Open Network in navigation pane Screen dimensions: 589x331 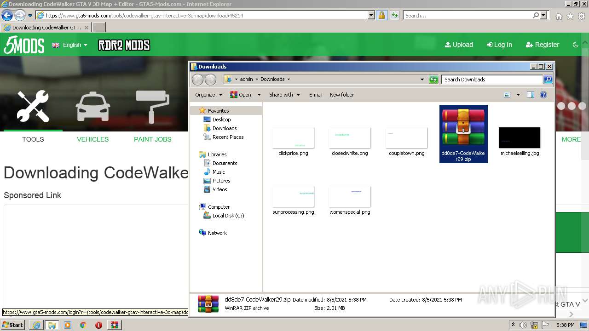tap(217, 233)
